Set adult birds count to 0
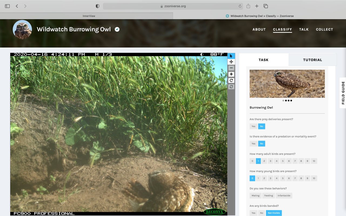Image resolution: width=346 pixels, height=216 pixels. click(252, 161)
